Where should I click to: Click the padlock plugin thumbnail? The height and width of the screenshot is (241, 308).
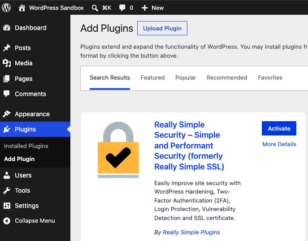point(118,150)
